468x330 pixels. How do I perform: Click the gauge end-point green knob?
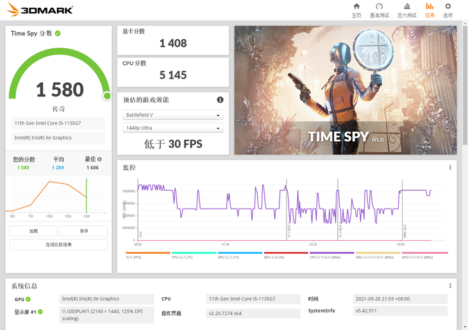(107, 96)
